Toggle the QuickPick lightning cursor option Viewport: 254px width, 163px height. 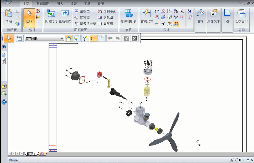point(85,38)
